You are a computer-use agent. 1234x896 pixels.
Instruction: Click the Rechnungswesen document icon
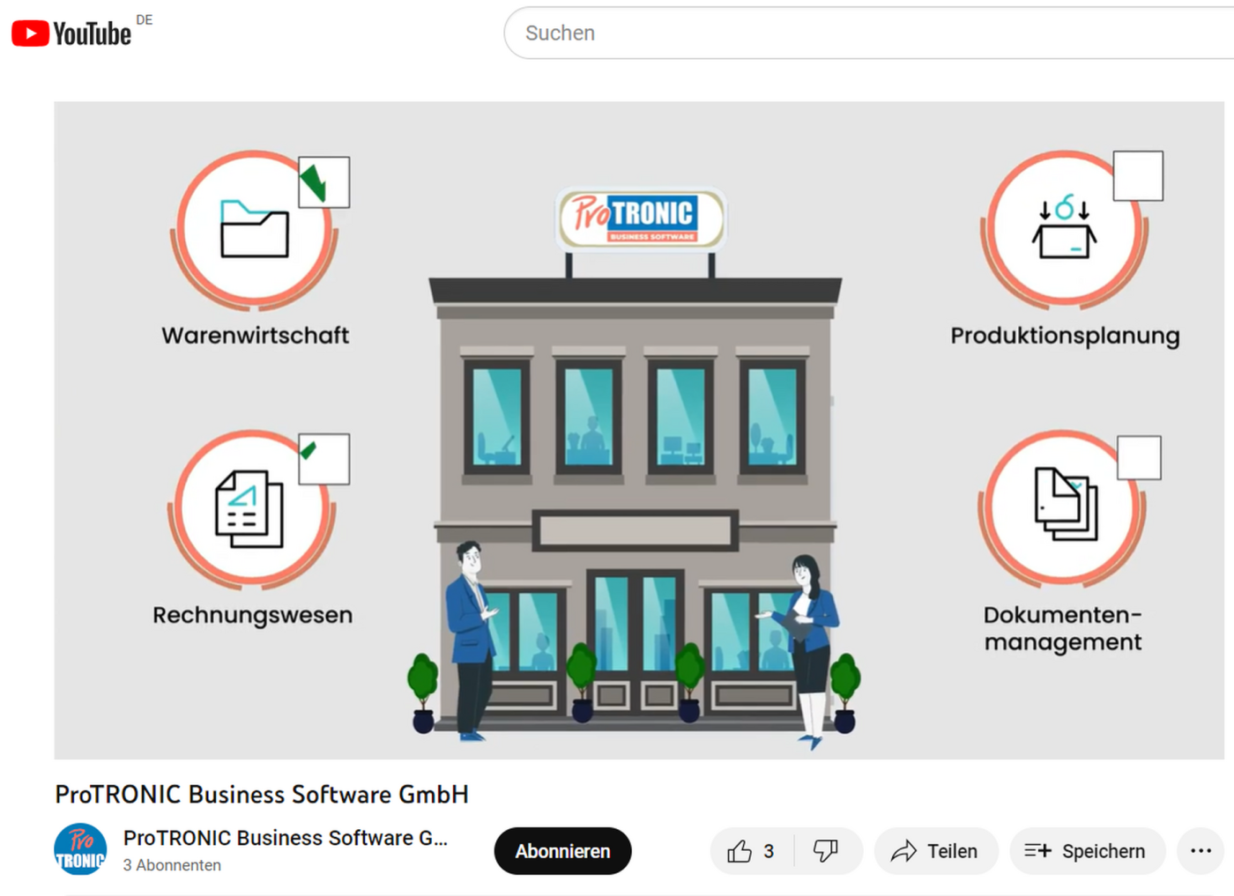[250, 508]
